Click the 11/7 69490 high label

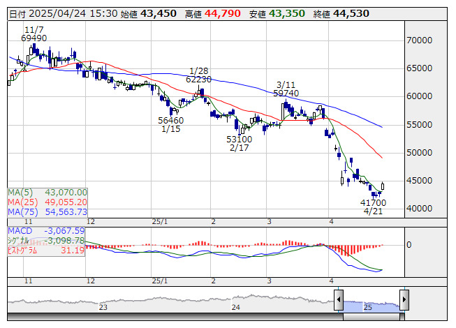34,34
